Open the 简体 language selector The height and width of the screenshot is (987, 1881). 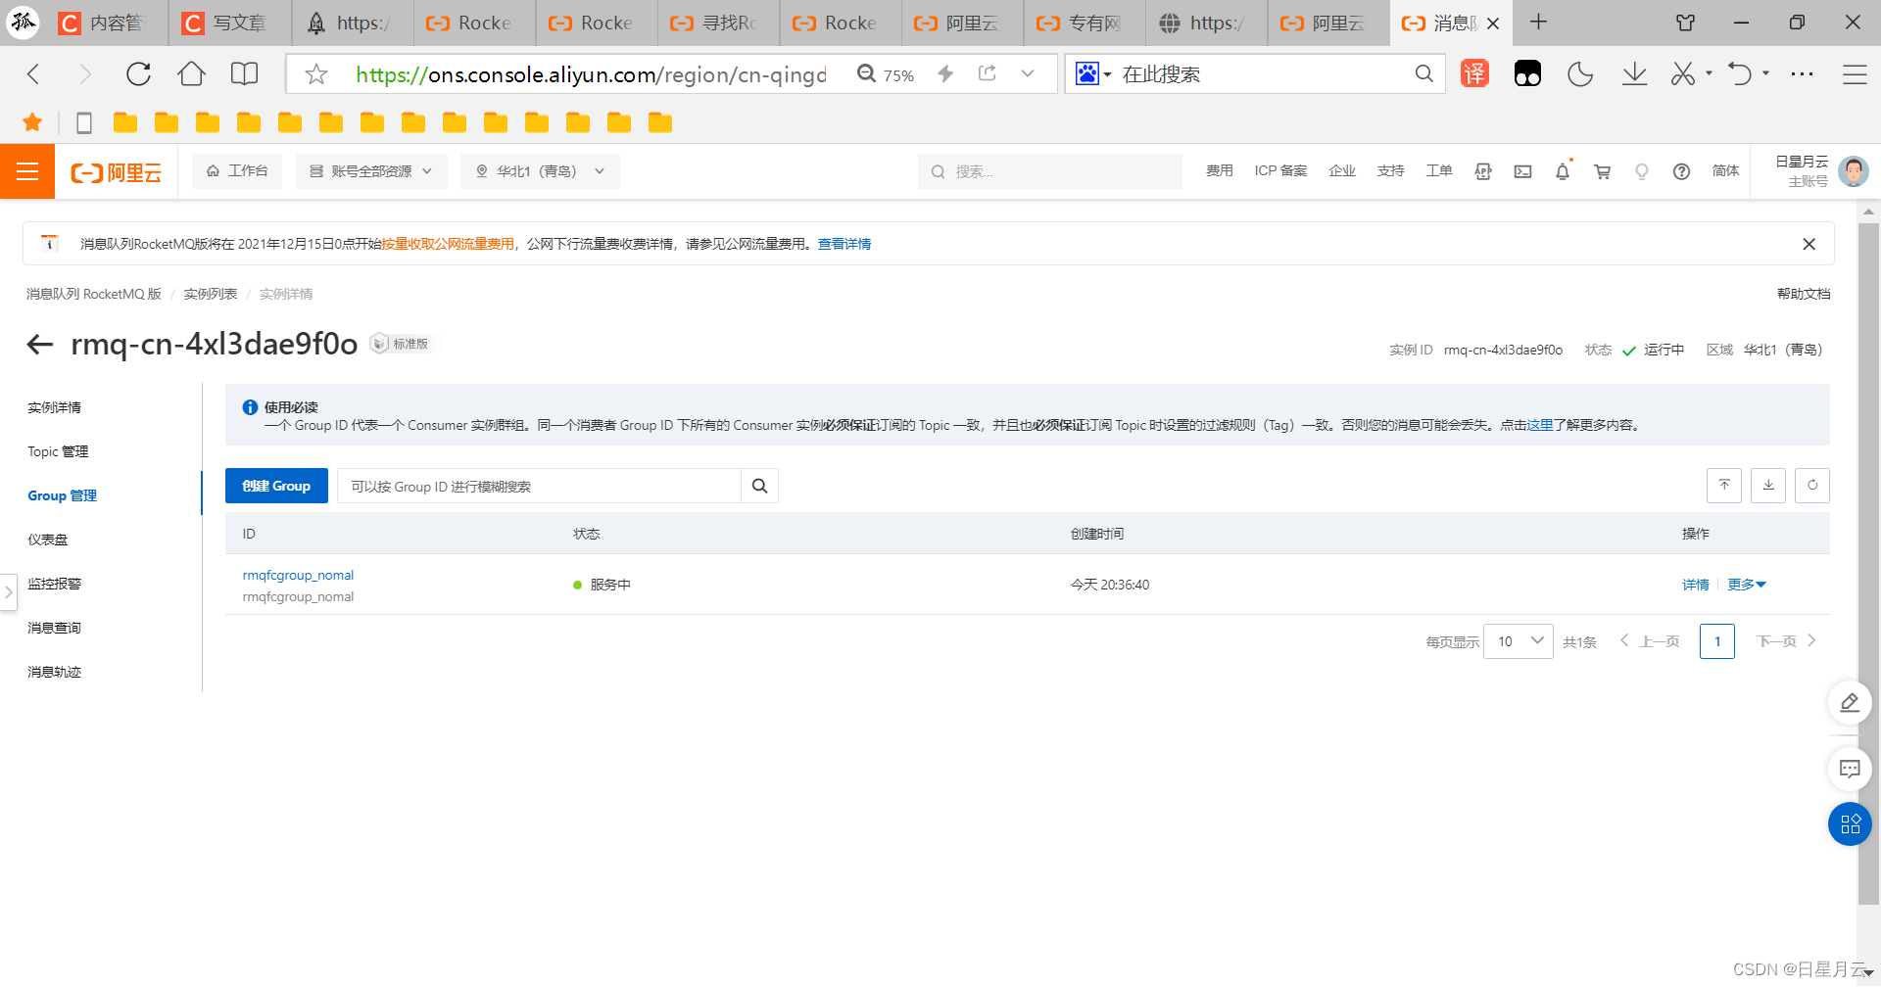click(x=1725, y=171)
